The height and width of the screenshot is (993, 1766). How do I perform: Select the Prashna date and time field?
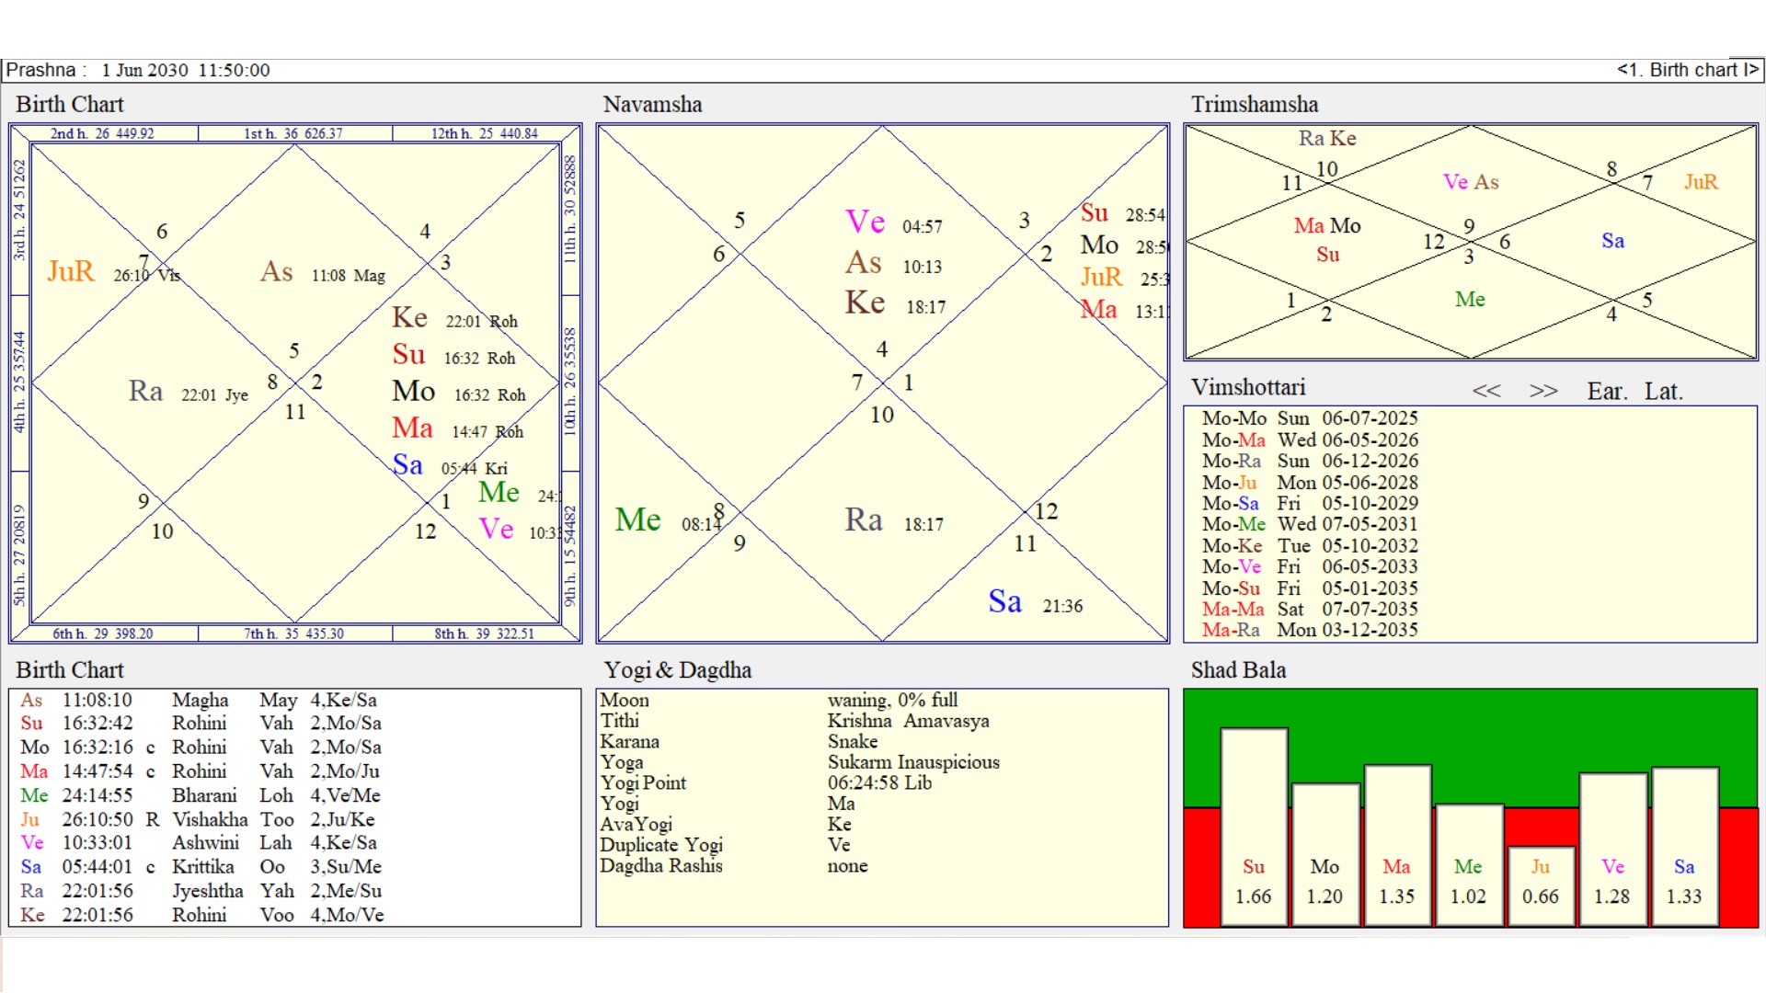point(186,70)
